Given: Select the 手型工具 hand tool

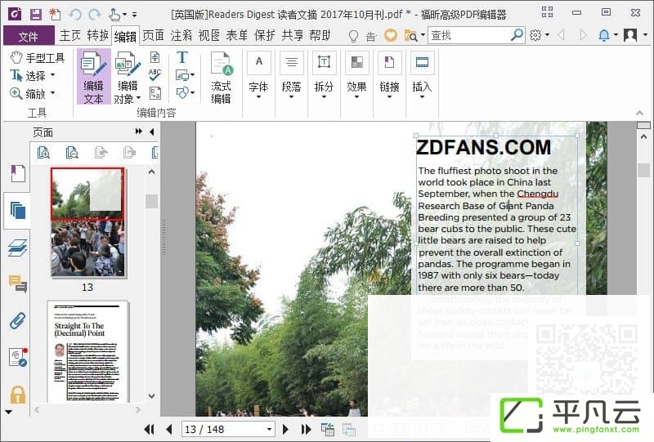Looking at the screenshot, I should (38, 57).
